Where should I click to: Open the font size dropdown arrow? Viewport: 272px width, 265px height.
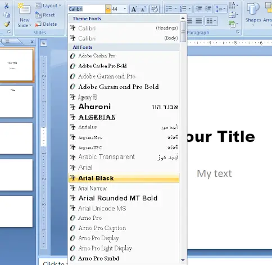125,9
